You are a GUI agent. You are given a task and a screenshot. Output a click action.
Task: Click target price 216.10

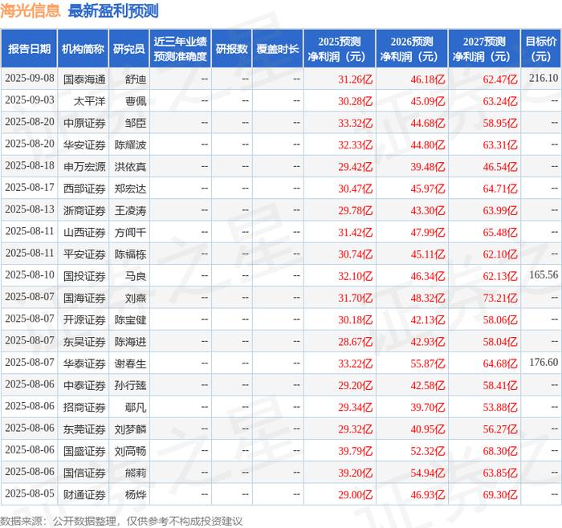coord(544,79)
